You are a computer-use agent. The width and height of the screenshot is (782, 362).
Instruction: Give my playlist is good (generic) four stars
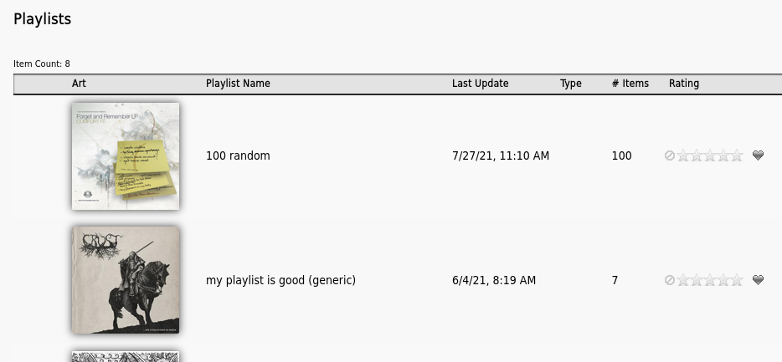pyautogui.click(x=723, y=280)
